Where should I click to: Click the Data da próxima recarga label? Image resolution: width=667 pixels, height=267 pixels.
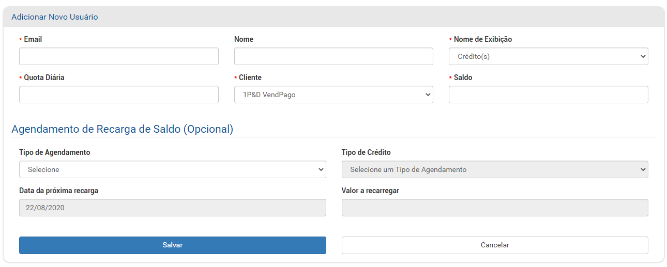click(59, 191)
